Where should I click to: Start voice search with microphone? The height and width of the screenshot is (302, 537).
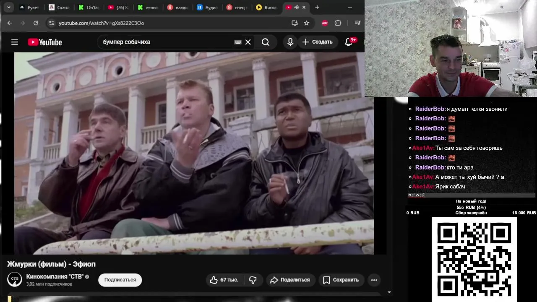point(290,42)
